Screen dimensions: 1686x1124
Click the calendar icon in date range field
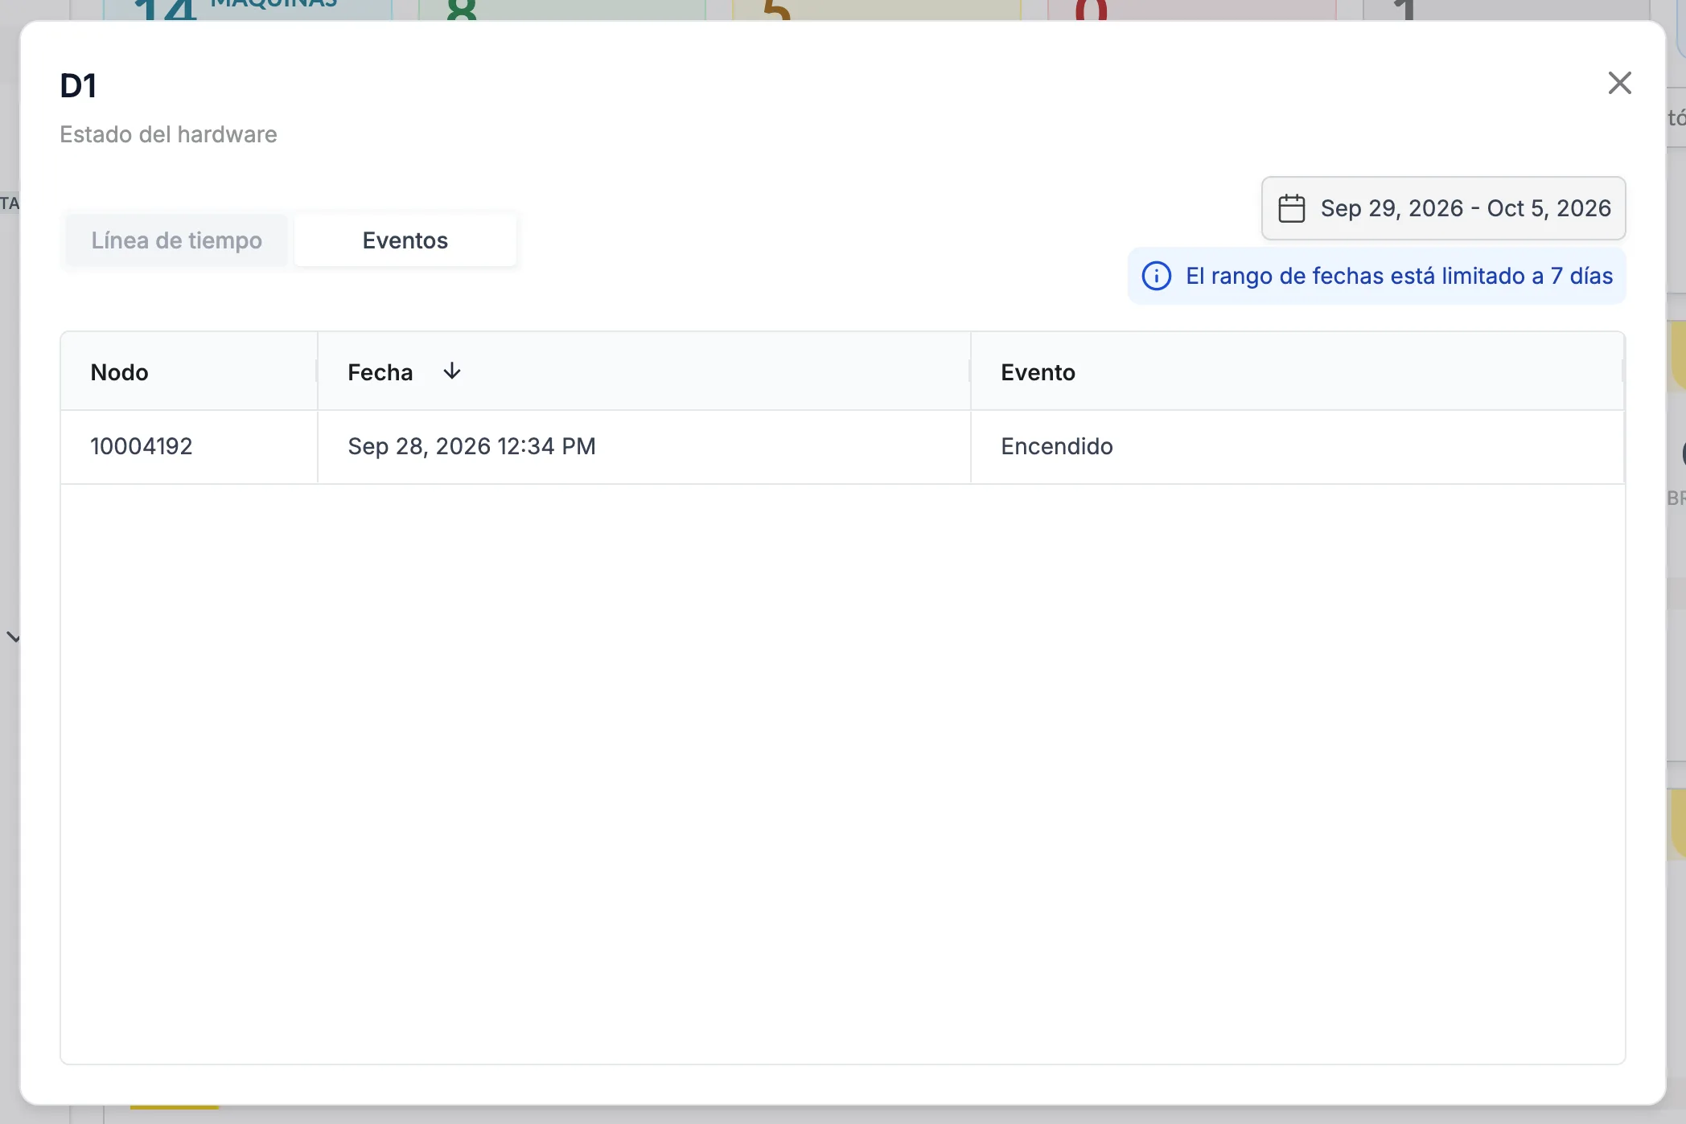tap(1291, 208)
